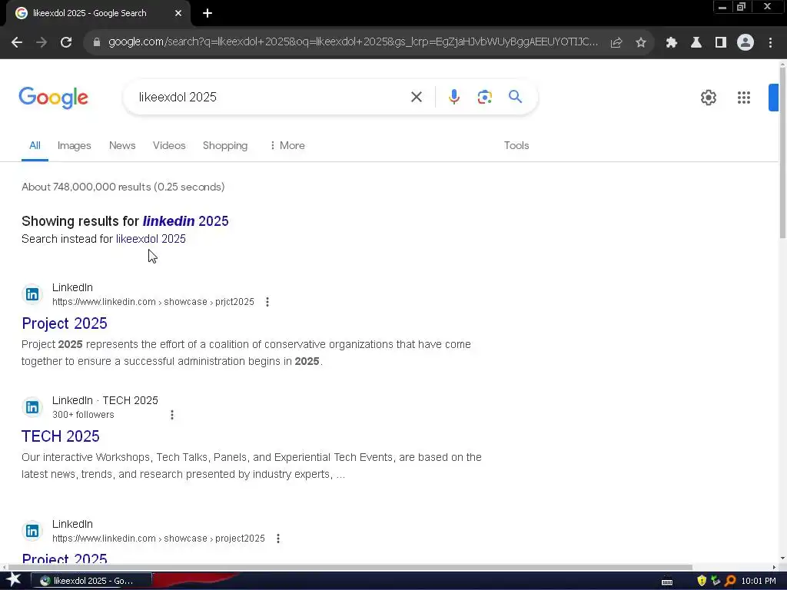Select the All results tab

(x=35, y=145)
